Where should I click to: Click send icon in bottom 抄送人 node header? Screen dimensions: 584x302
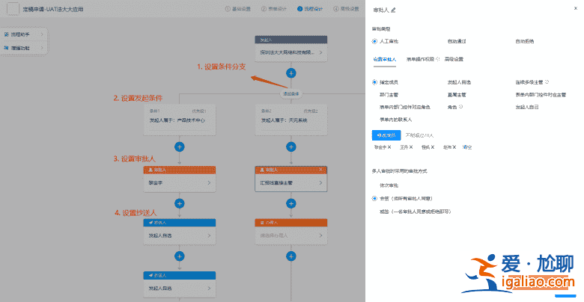pyautogui.click(x=150, y=275)
